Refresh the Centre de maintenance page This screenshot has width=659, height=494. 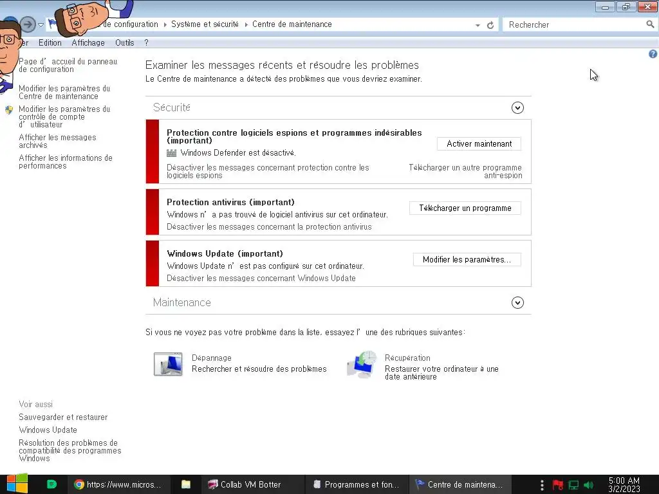(x=490, y=25)
